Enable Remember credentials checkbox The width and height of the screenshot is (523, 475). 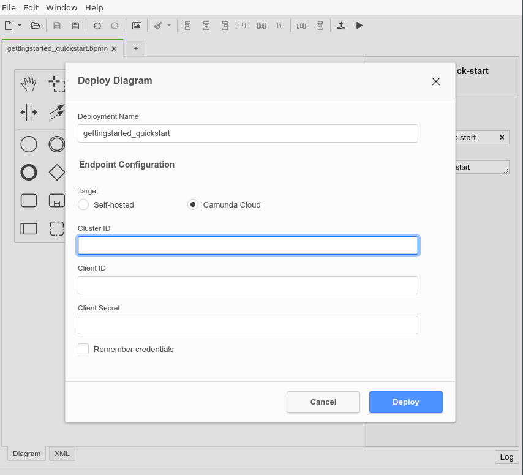(84, 349)
